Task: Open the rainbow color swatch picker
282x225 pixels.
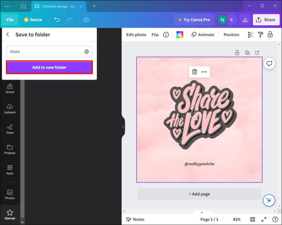Action: tap(180, 34)
